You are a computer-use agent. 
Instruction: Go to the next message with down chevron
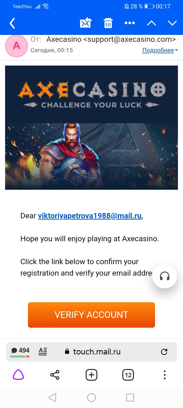(172, 23)
